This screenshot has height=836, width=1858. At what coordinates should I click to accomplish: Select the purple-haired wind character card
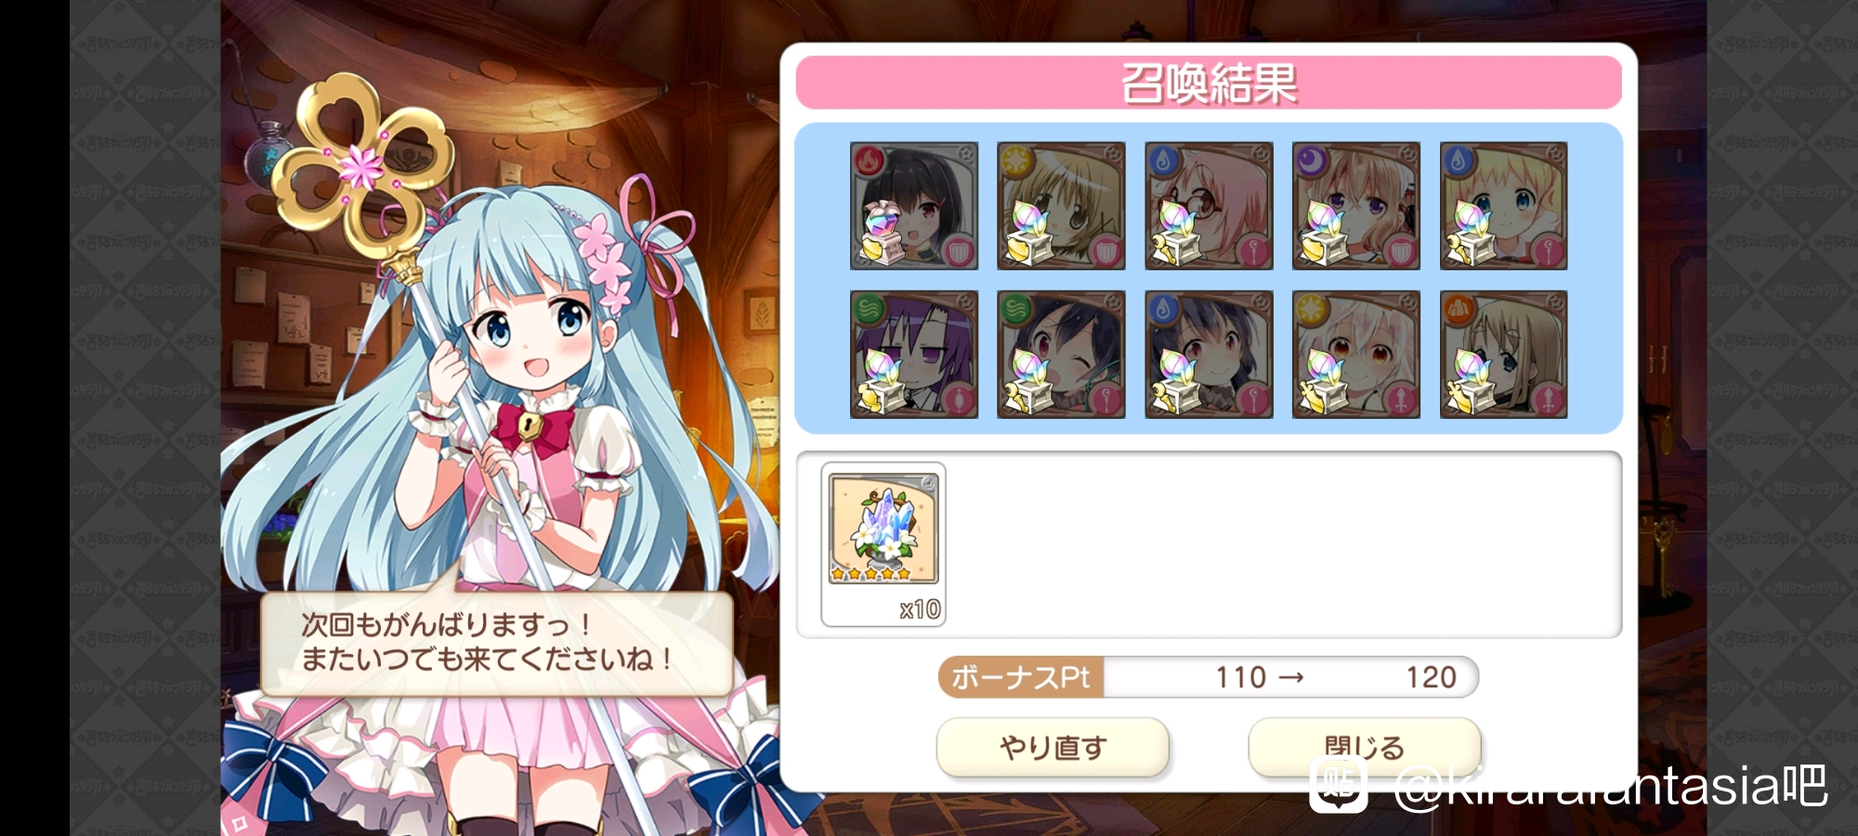pyautogui.click(x=914, y=354)
